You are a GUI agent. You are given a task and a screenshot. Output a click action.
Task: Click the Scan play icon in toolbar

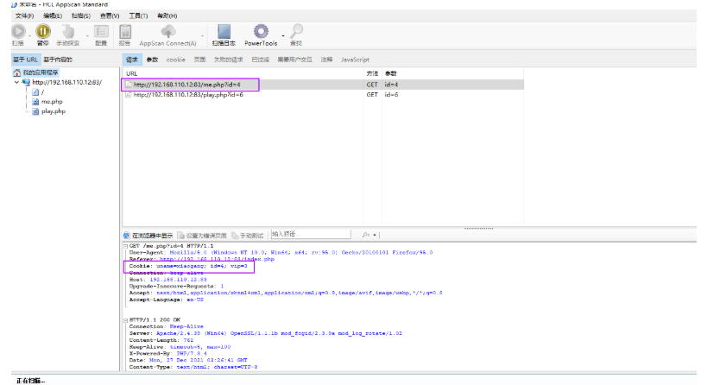(18, 31)
